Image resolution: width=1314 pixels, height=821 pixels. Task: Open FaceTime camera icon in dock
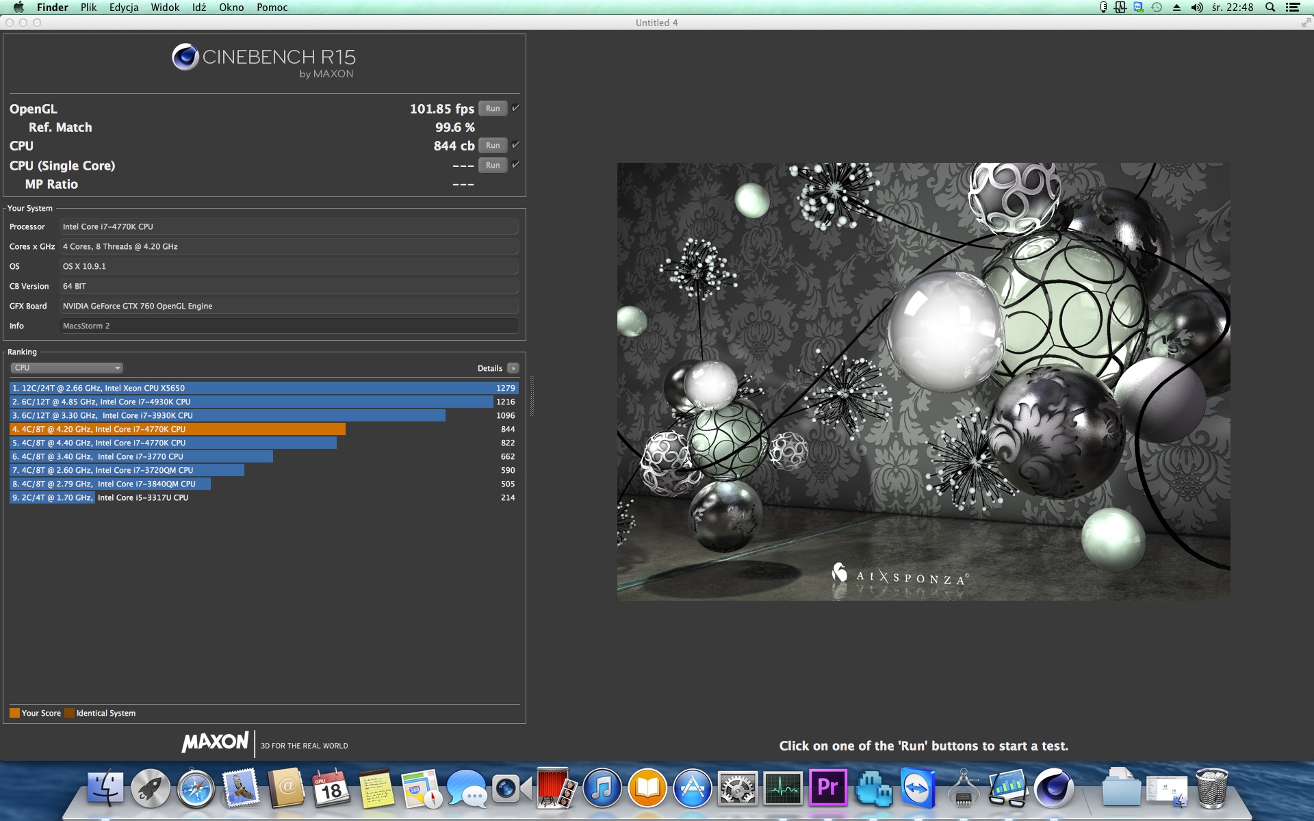pos(512,788)
